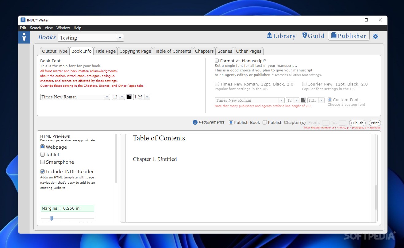Open the Library section
404x248 pixels.
click(281, 36)
